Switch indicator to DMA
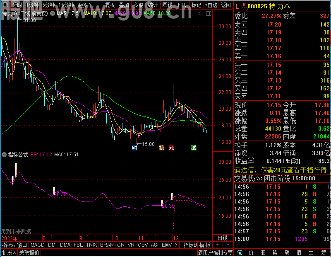This screenshot has height=257, width=331. (65, 245)
